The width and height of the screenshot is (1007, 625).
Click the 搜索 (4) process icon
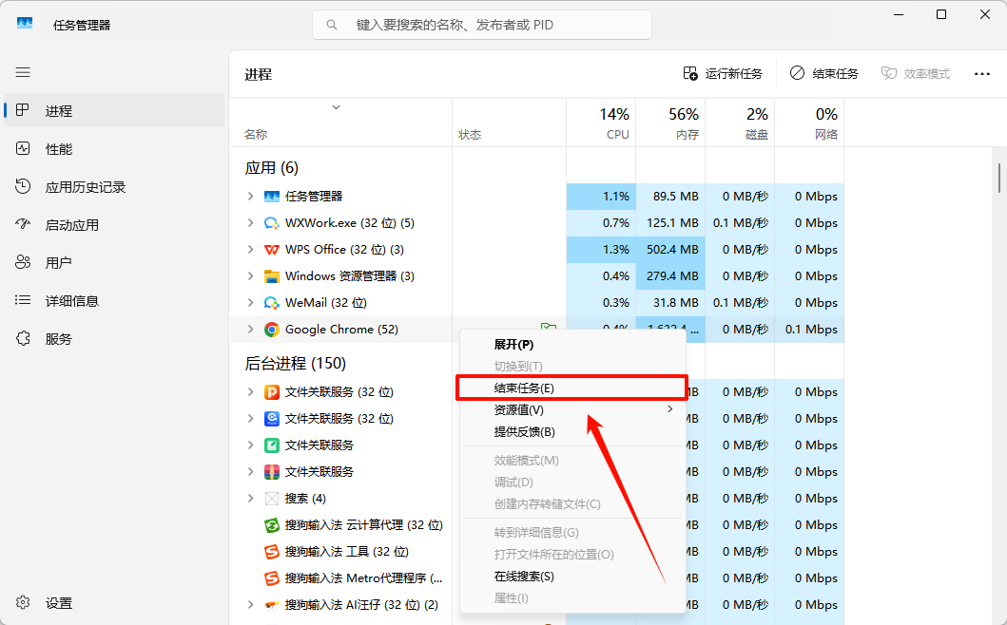tap(272, 499)
